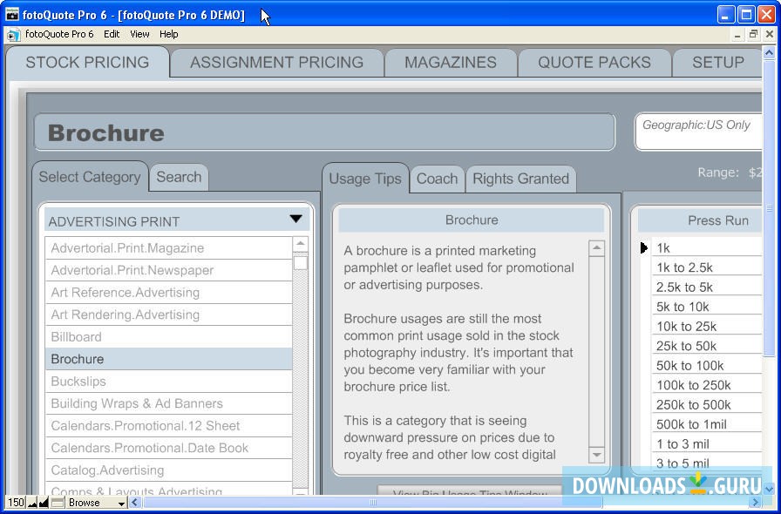The height and width of the screenshot is (514, 781).
Task: Click the Press Run column header
Action: click(x=700, y=220)
